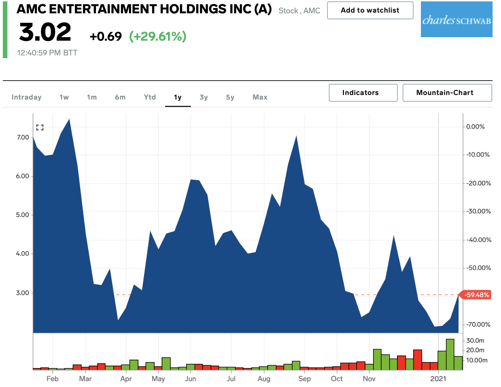Image resolution: width=501 pixels, height=387 pixels.
Task: Click the Jun date axis label
Action: tap(190, 379)
